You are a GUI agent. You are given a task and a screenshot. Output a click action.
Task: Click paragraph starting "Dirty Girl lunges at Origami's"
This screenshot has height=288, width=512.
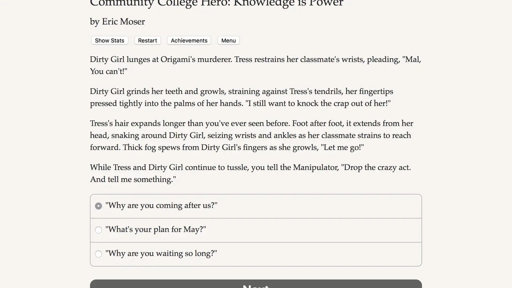256,66
